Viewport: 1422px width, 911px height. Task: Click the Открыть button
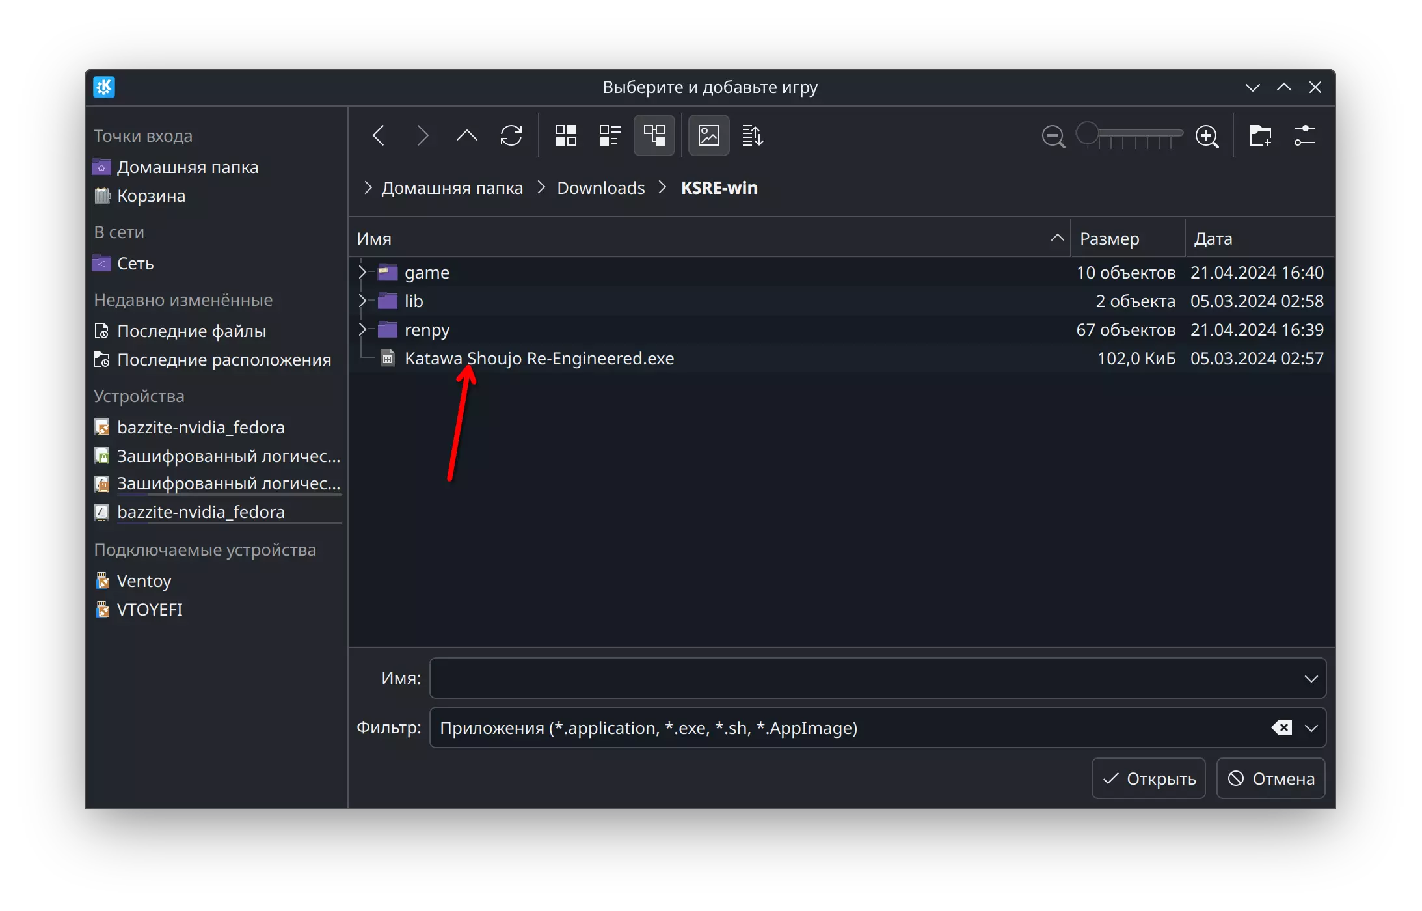1148,779
